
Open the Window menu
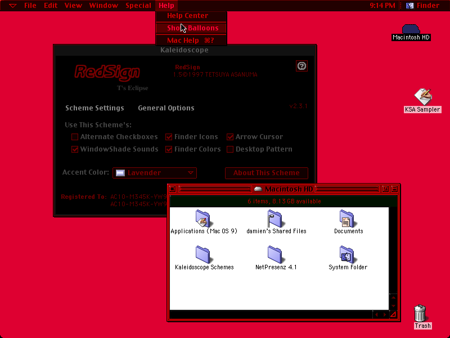103,6
